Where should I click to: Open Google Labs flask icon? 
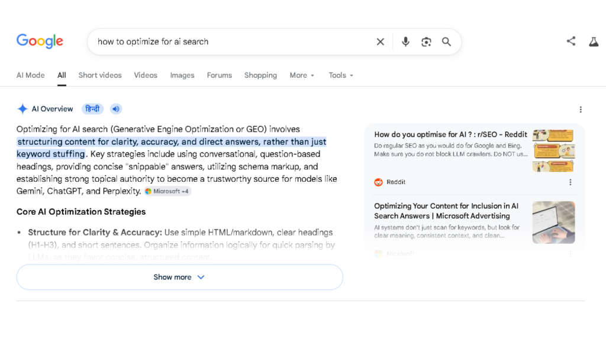[x=594, y=41]
